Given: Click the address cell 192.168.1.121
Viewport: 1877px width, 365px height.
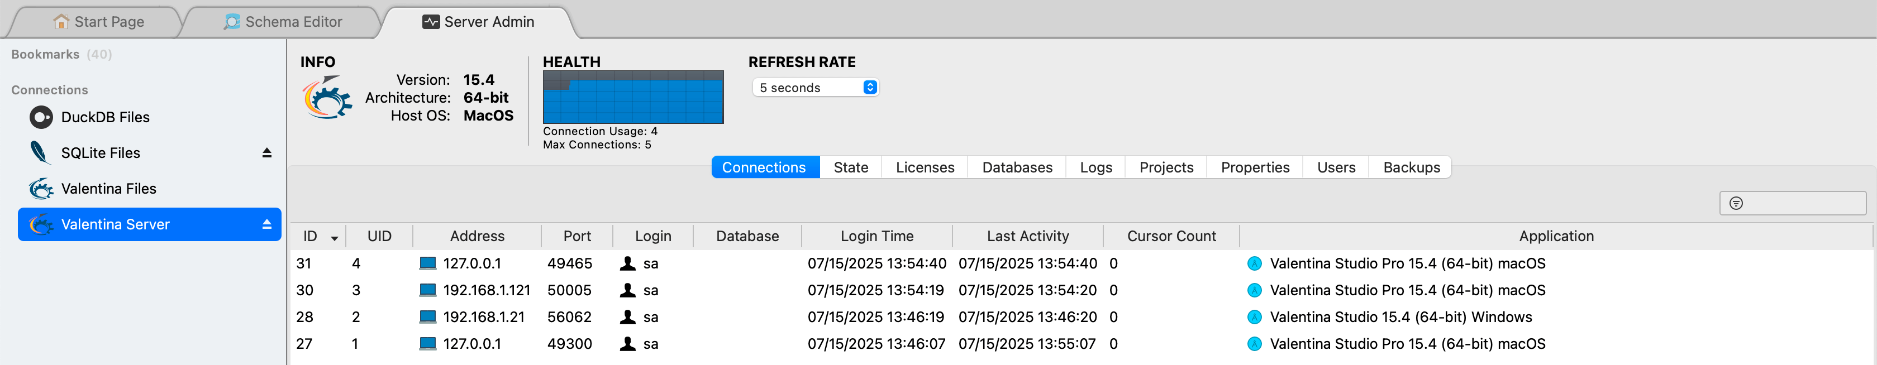Looking at the screenshot, I should (x=487, y=290).
